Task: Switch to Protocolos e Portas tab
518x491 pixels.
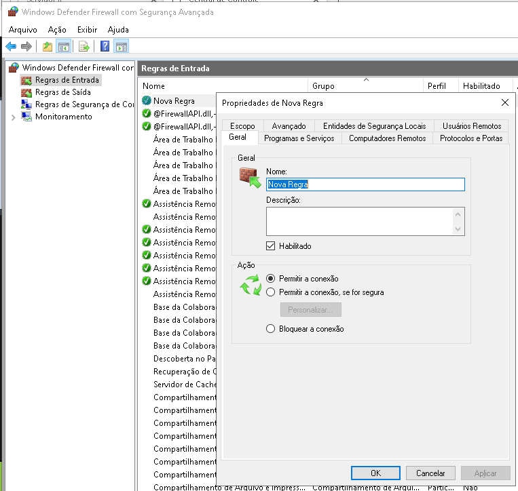Action: click(x=471, y=138)
